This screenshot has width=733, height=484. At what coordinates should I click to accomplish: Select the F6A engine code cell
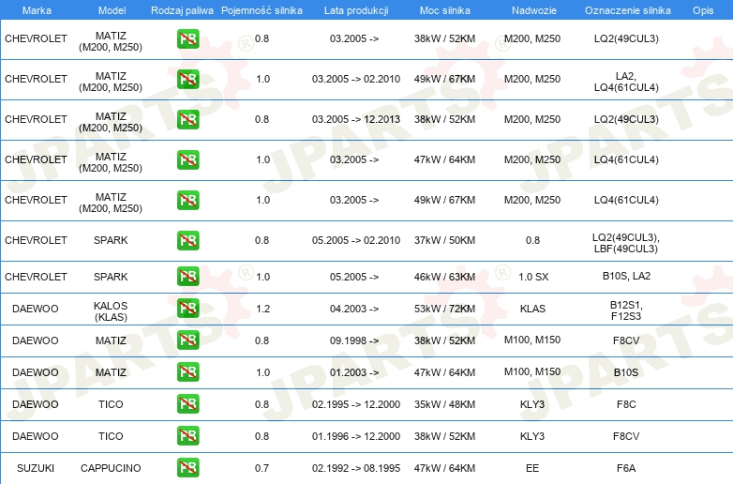[x=625, y=468]
